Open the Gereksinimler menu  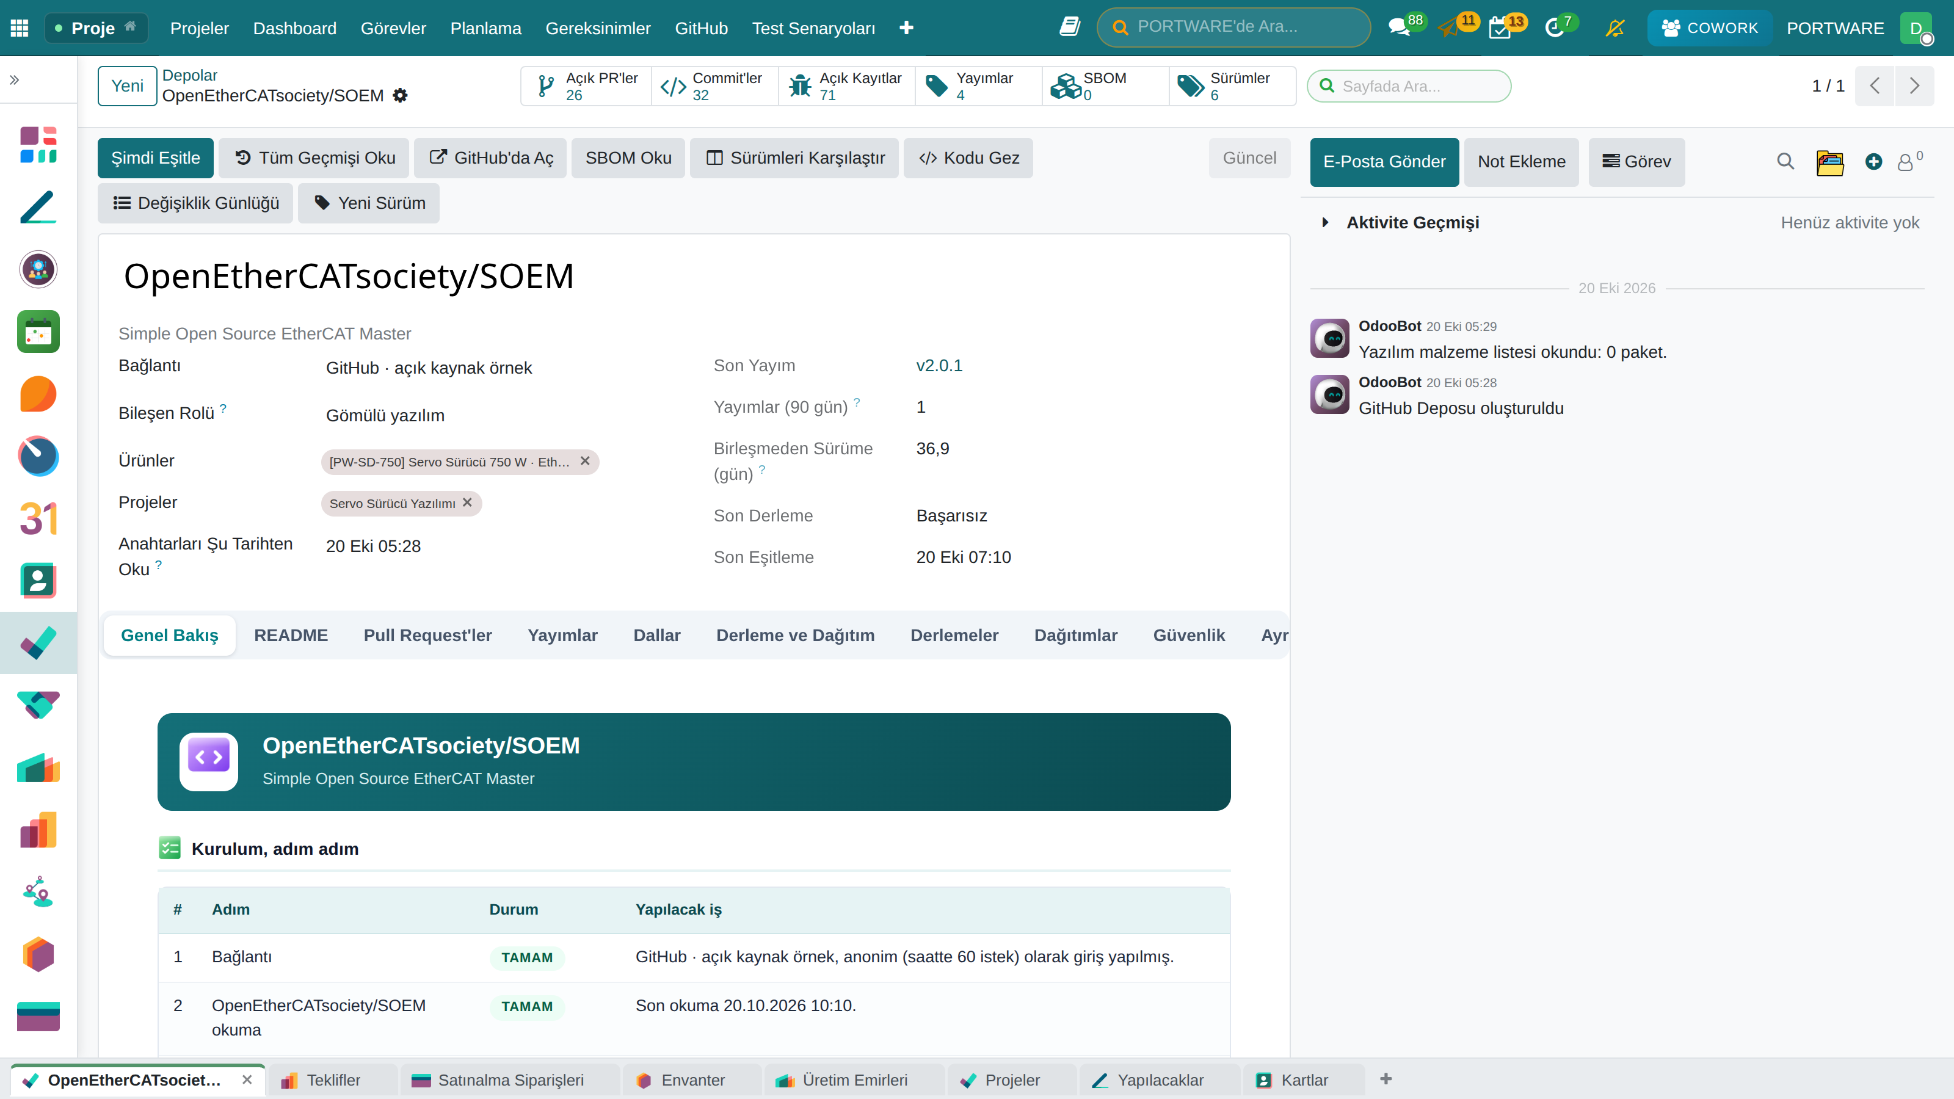click(x=598, y=28)
